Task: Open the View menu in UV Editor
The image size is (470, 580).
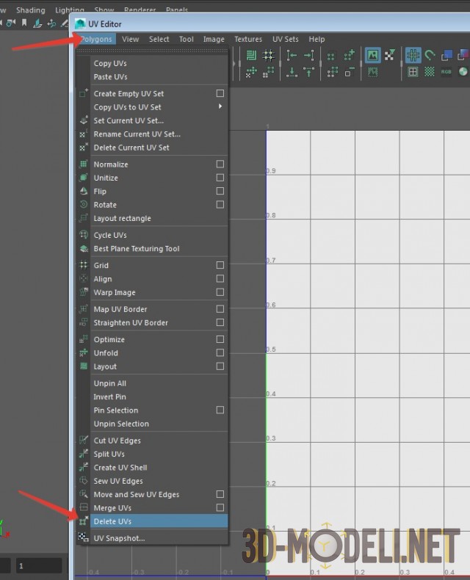Action: coord(130,39)
